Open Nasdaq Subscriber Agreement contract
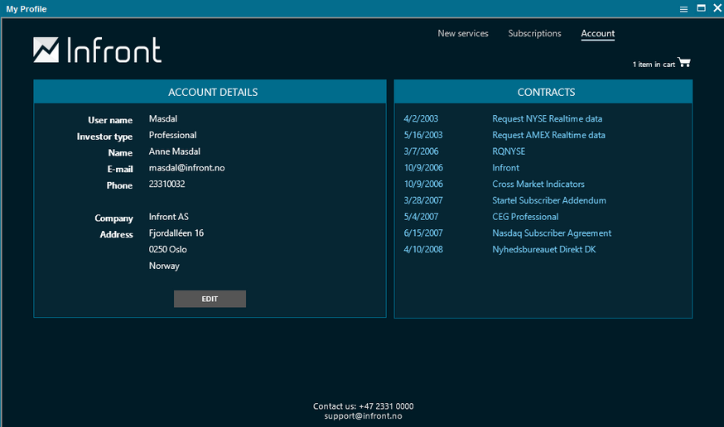 click(x=552, y=233)
